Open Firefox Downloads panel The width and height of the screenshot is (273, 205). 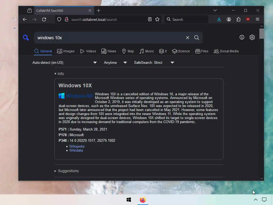click(x=219, y=19)
